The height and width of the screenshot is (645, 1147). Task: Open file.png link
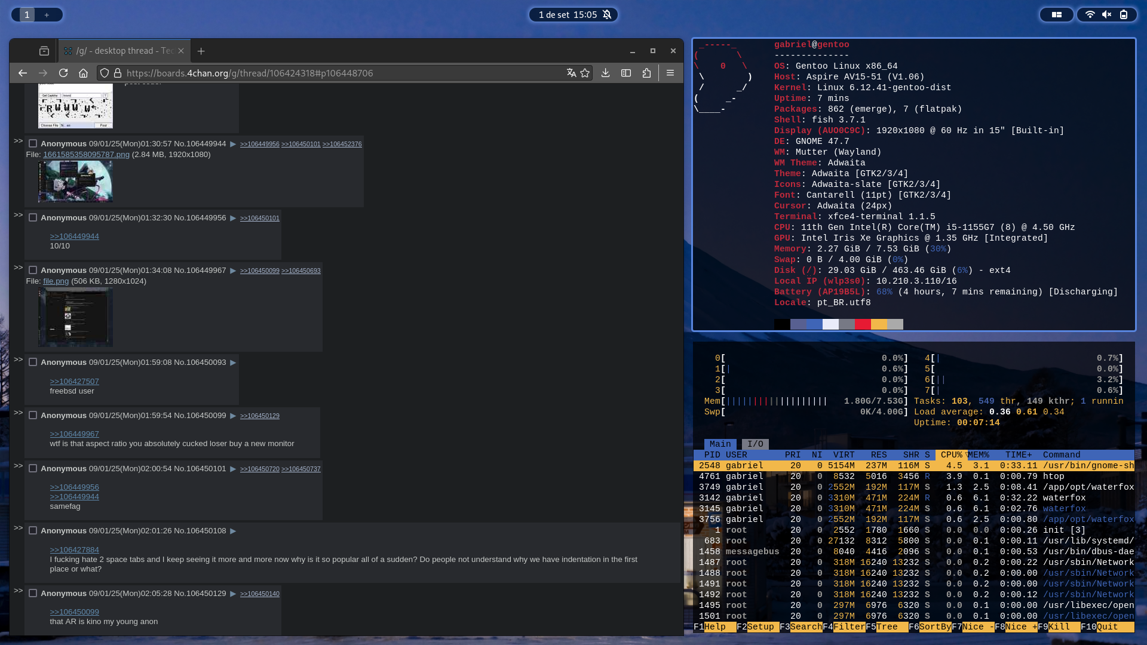pos(56,281)
